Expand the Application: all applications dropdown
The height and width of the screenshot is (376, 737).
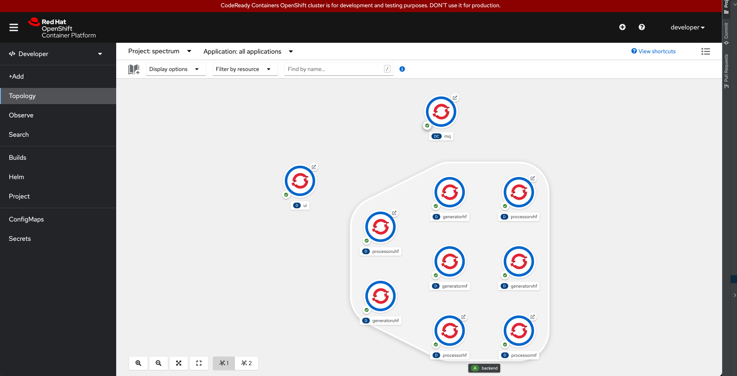click(x=248, y=52)
